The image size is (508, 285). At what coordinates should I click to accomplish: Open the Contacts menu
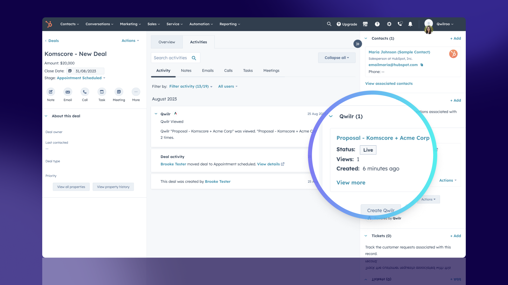[70, 24]
